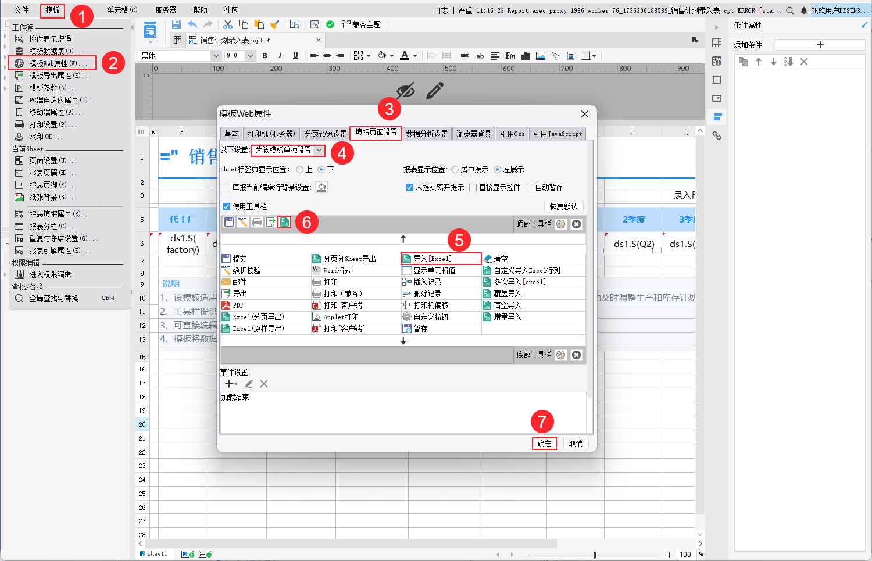Select the sheet1 tab at bottom
The width and height of the screenshot is (872, 561).
click(154, 554)
